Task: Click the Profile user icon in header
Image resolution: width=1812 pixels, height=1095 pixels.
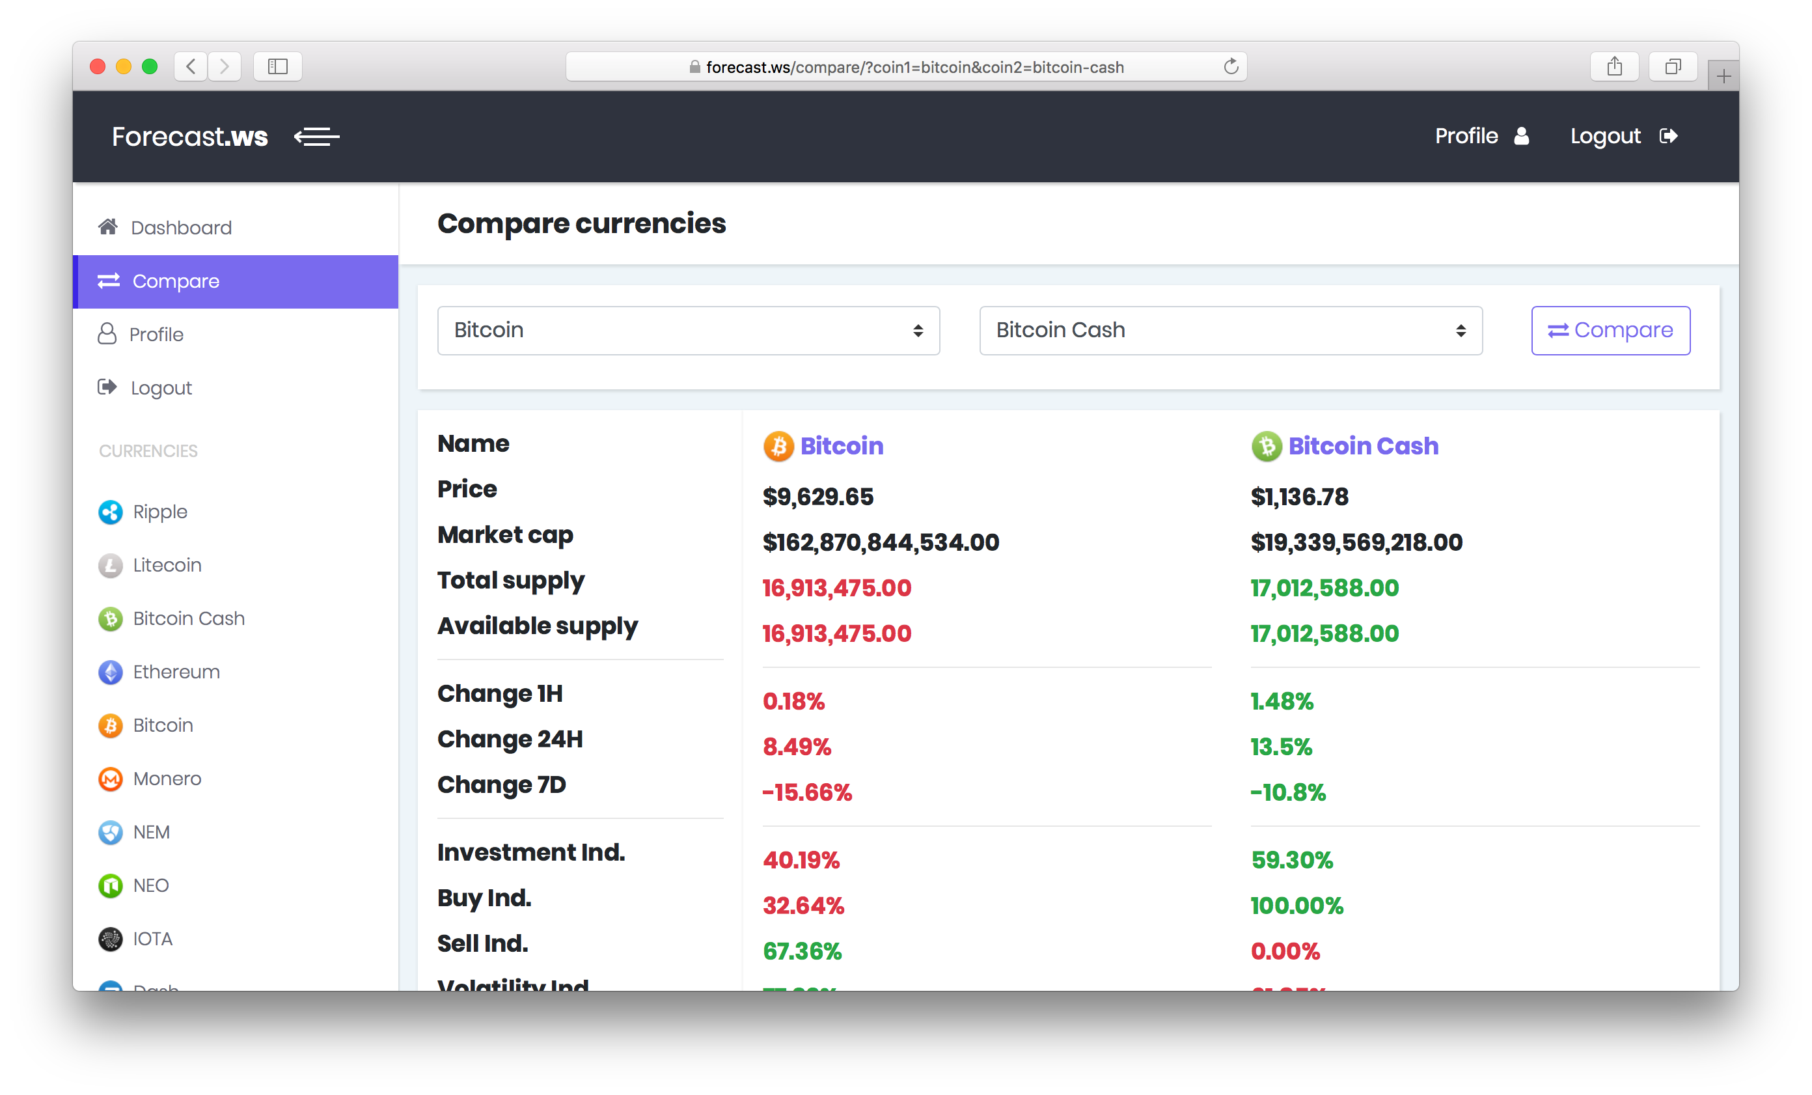Action: coord(1522,136)
